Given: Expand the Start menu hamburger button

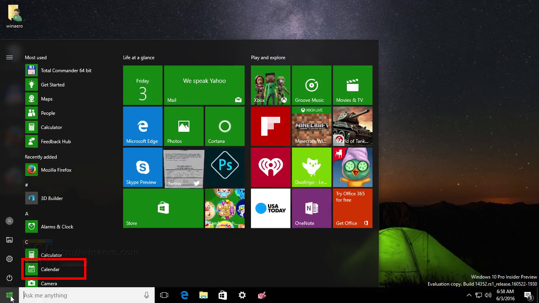Looking at the screenshot, I should (x=9, y=57).
